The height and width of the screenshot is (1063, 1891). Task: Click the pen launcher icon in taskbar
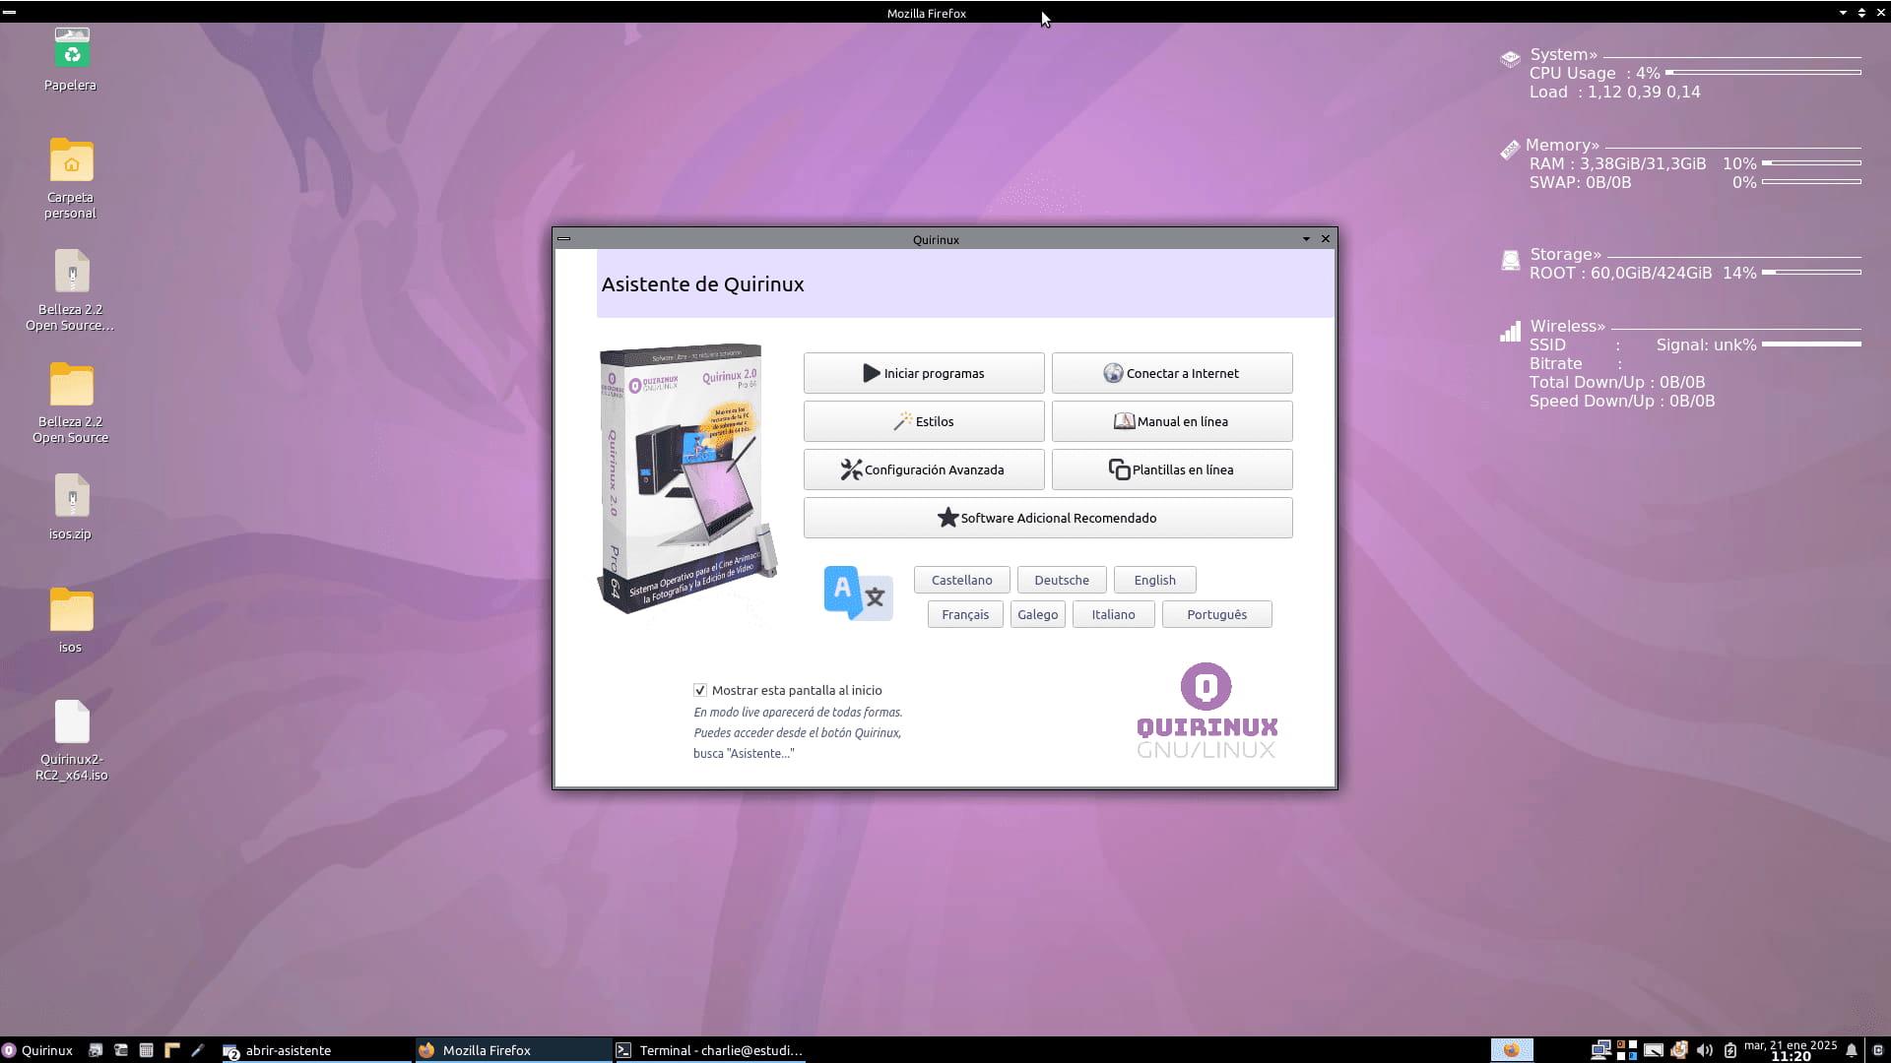(197, 1050)
